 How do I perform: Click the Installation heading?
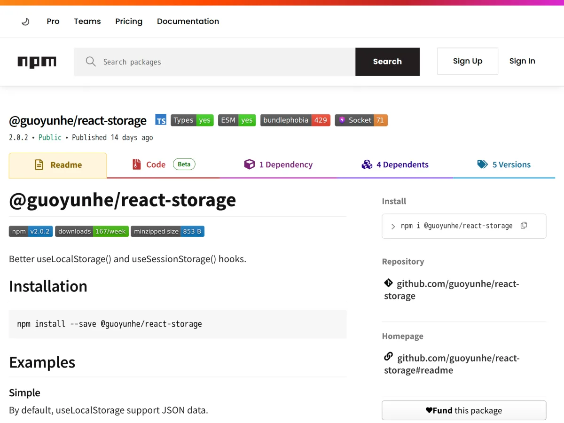click(48, 286)
